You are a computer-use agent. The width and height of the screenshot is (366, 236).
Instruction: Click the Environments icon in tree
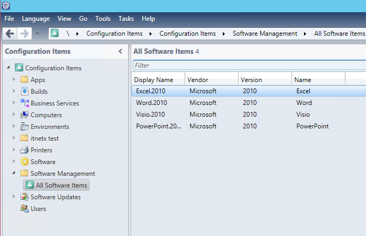[24, 127]
